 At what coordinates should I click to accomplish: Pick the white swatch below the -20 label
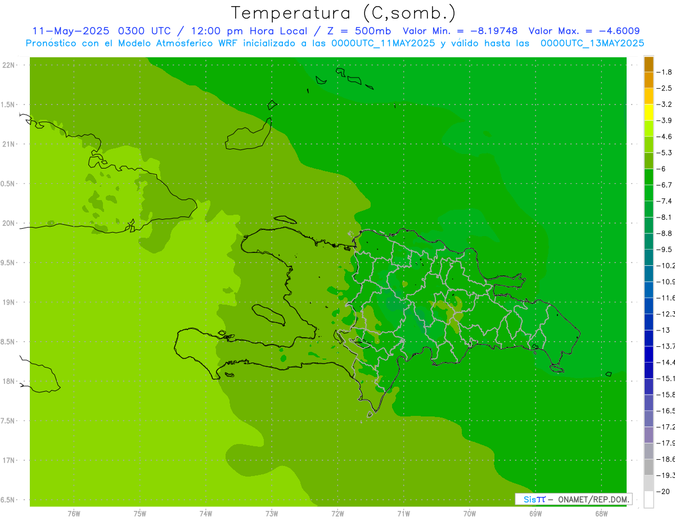[x=649, y=500]
